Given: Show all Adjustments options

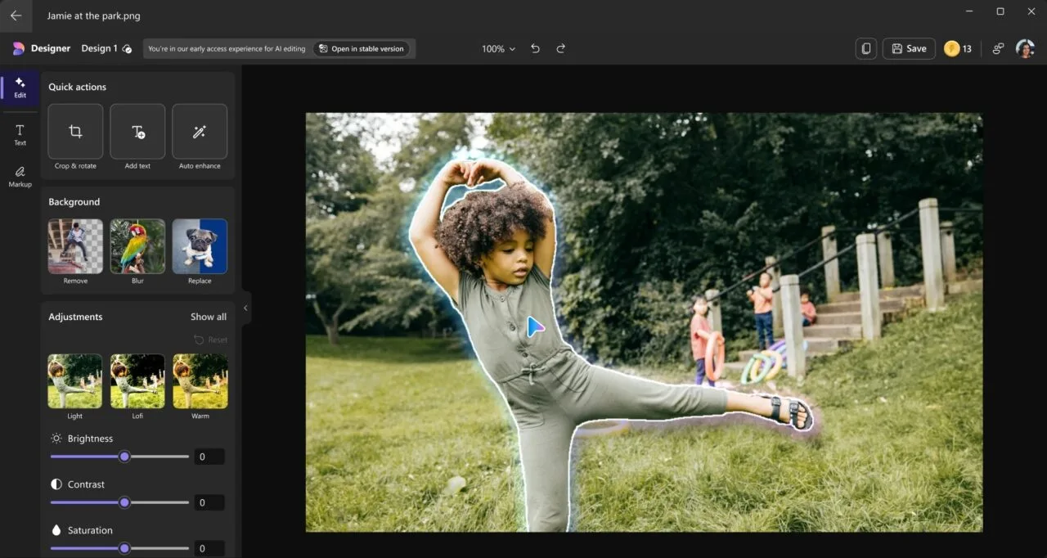Looking at the screenshot, I should [x=208, y=317].
